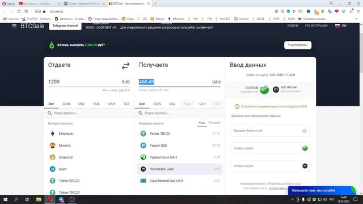
Task: Open the Litecoin bookmark
Action: (x=241, y=19)
